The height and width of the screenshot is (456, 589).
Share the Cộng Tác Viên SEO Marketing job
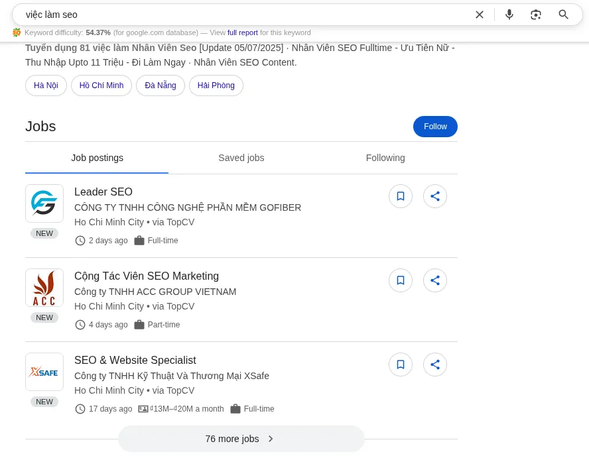(x=435, y=280)
